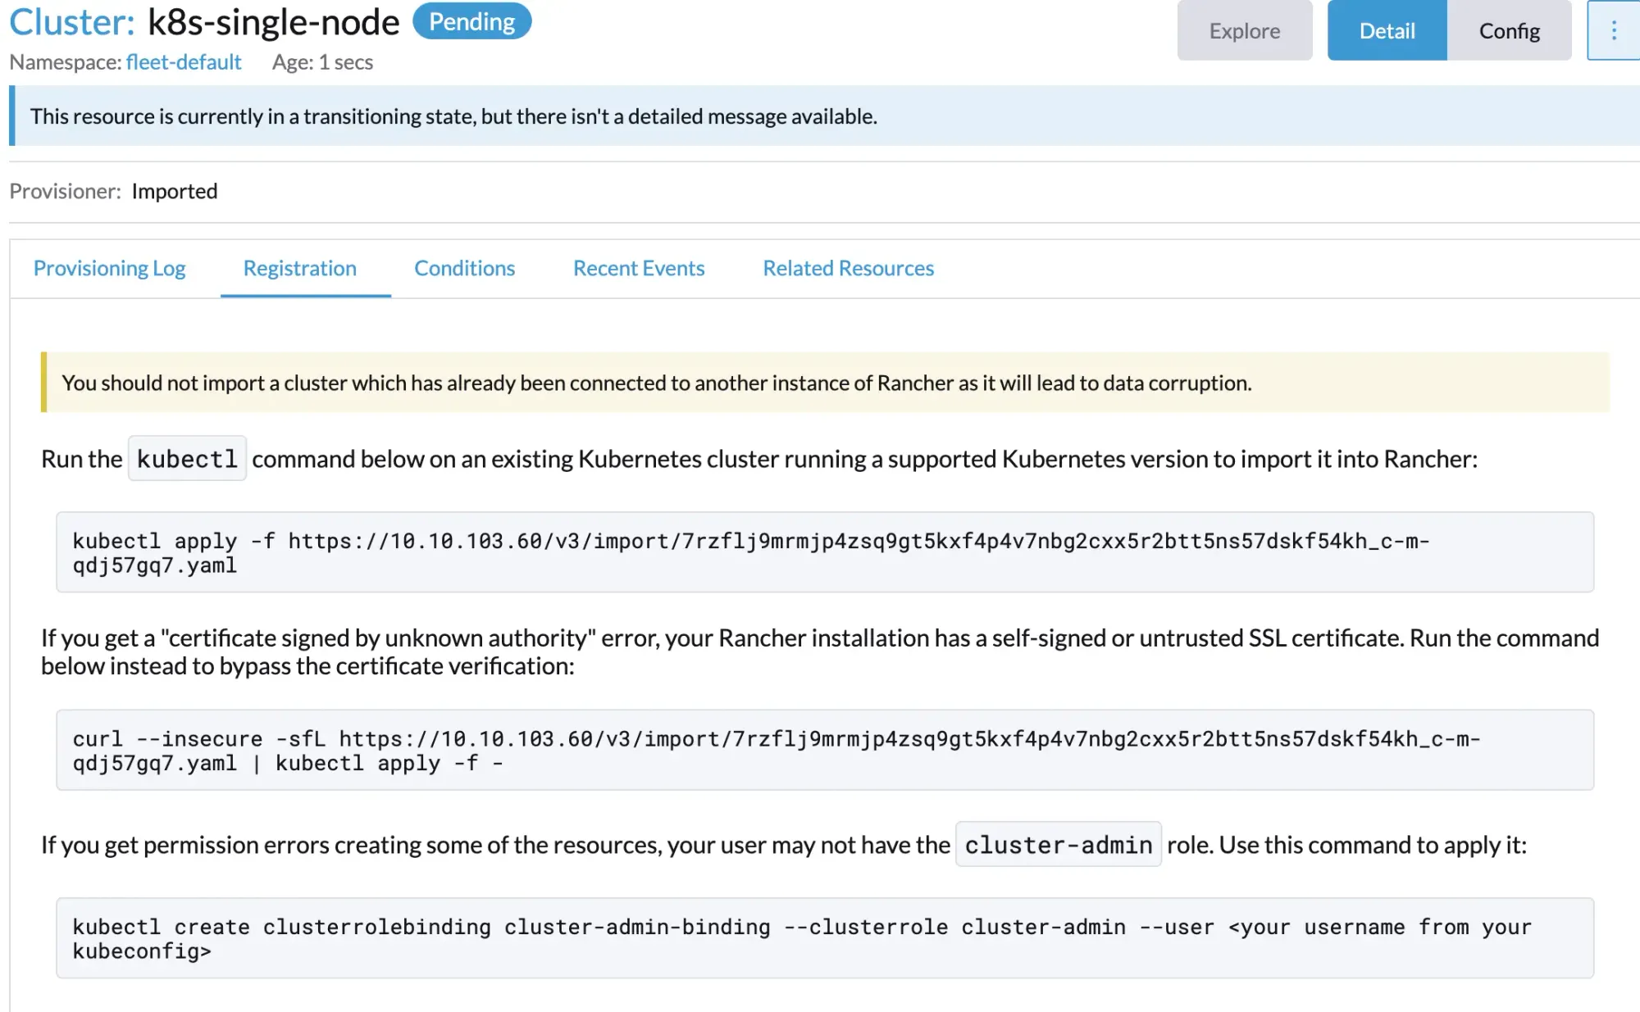This screenshot has height=1012, width=1640.
Task: Click the k8s-single-node cluster title
Action: click(x=273, y=22)
